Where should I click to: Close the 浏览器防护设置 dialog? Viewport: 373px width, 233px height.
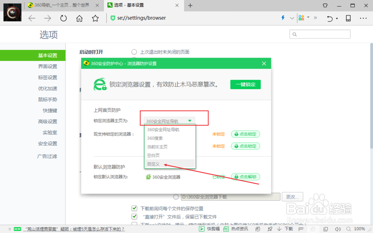pyautogui.click(x=264, y=64)
